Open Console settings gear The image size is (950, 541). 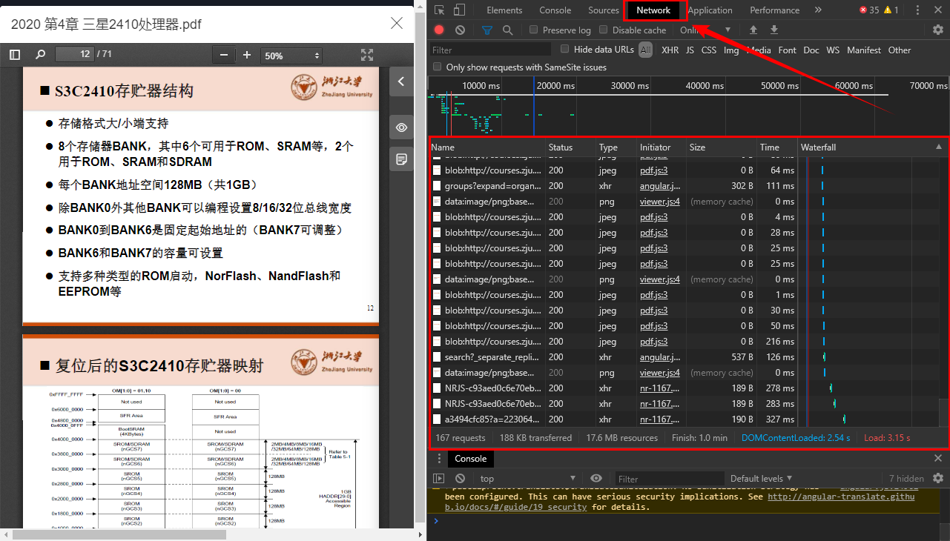click(x=938, y=478)
